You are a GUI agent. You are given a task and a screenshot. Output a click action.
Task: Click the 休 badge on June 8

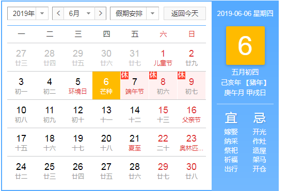tap(153, 75)
